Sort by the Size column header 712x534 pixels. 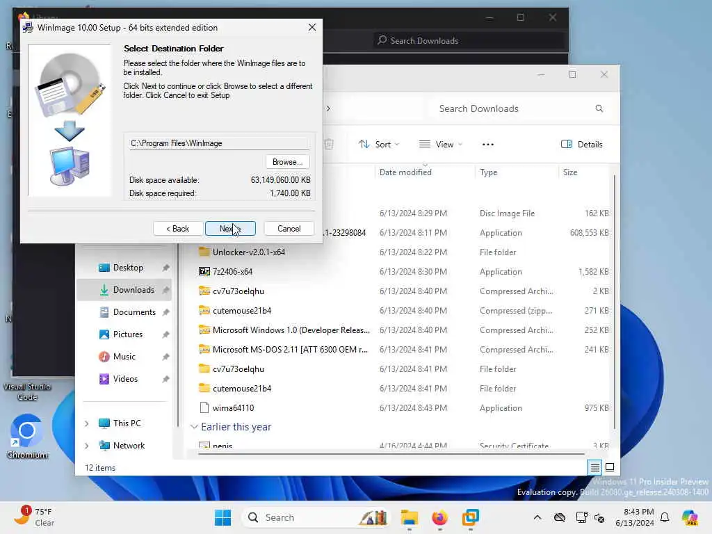[570, 172]
